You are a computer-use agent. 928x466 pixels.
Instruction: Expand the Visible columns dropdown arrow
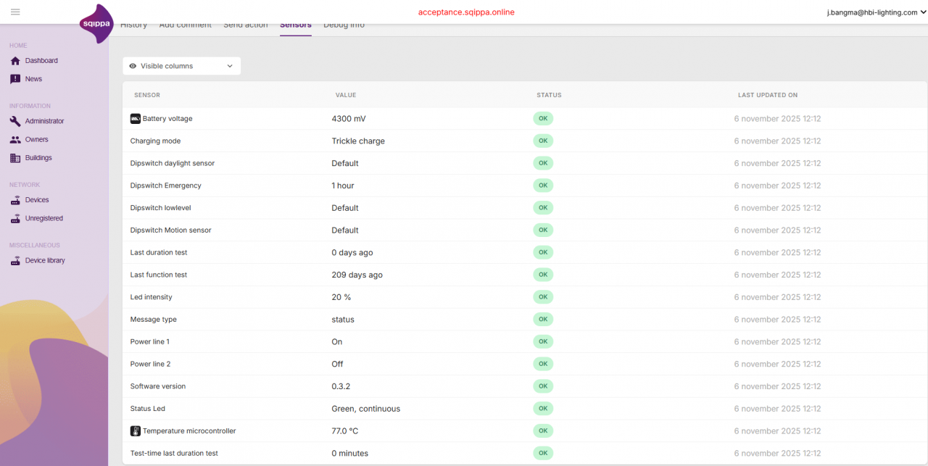pyautogui.click(x=230, y=66)
